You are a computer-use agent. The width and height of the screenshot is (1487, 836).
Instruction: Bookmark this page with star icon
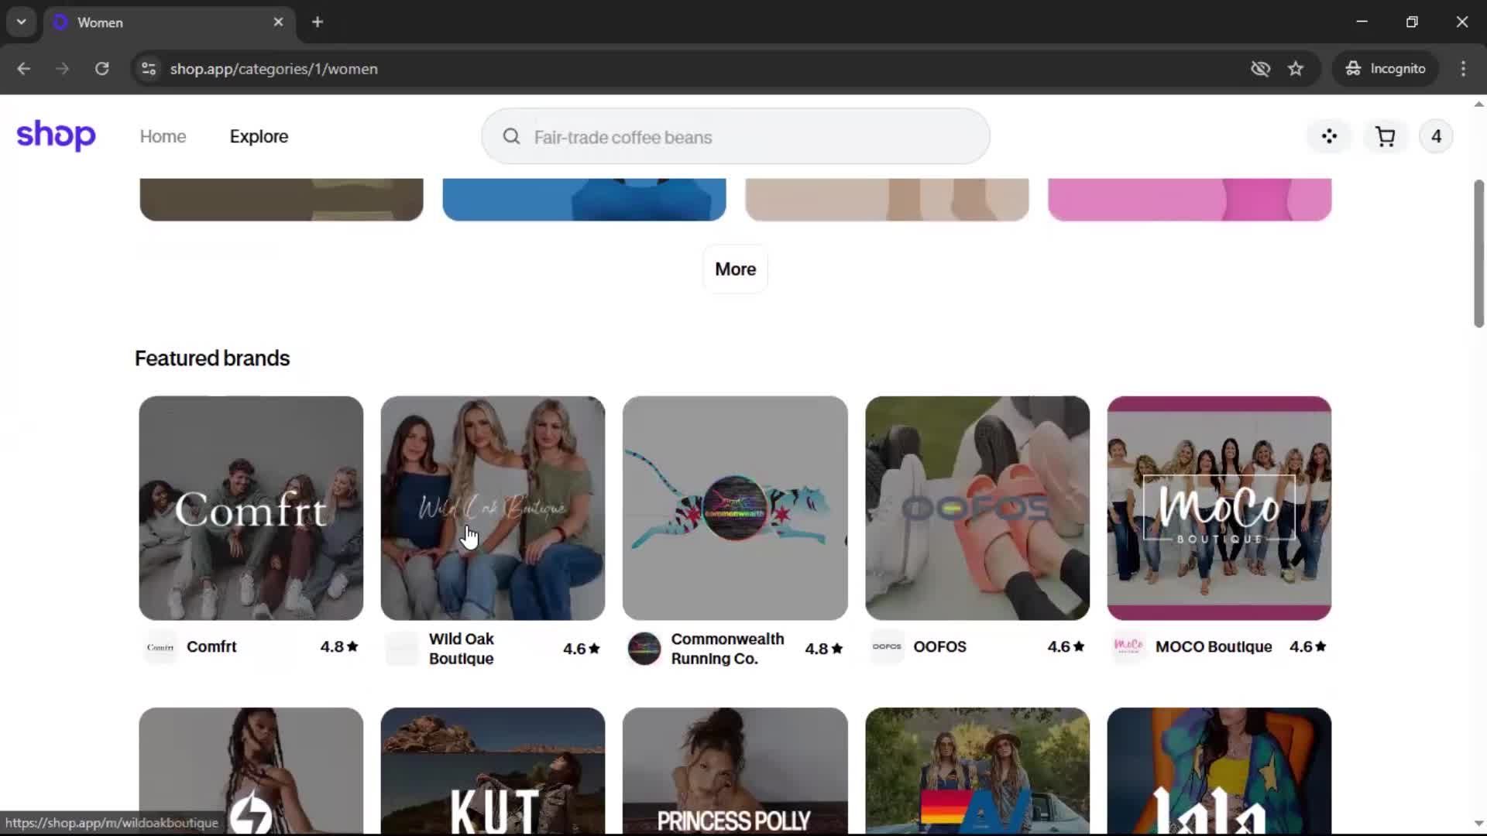[1296, 69]
